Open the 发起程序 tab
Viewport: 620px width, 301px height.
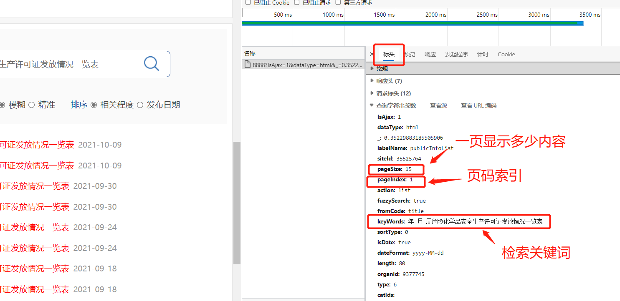click(x=456, y=54)
